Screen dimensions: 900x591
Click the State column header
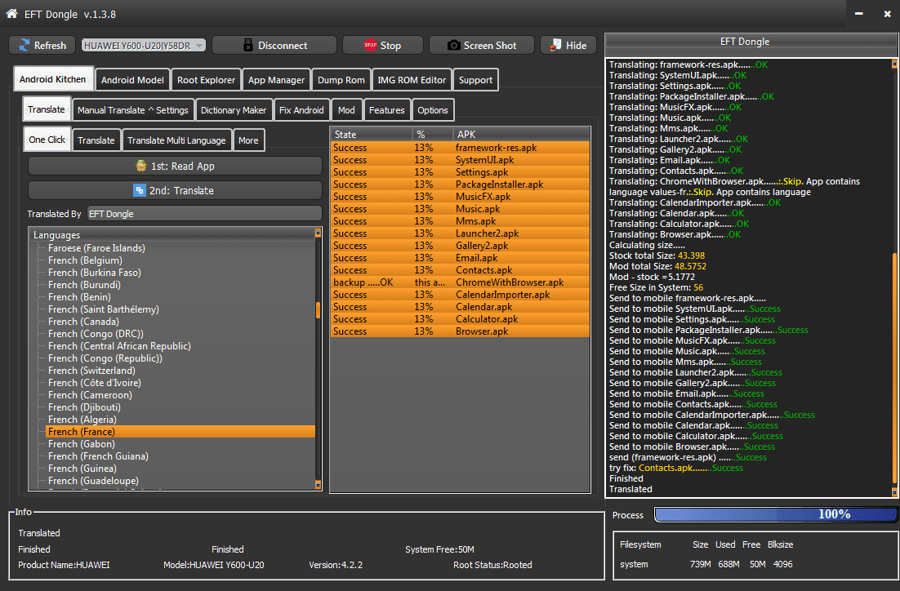pos(371,134)
